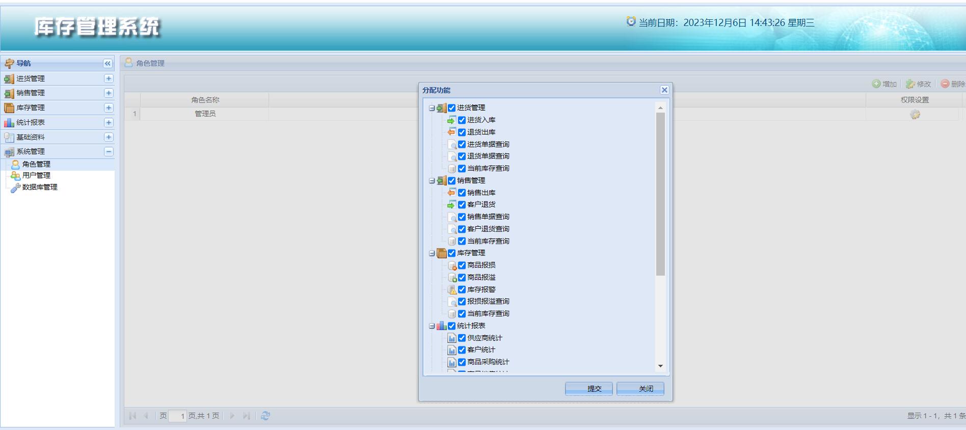Click the refresh icon in pagination bar
This screenshot has width=966, height=430.
(265, 416)
